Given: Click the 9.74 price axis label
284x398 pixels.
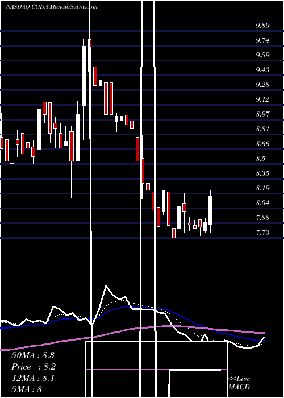Looking at the screenshot, I should tap(262, 40).
